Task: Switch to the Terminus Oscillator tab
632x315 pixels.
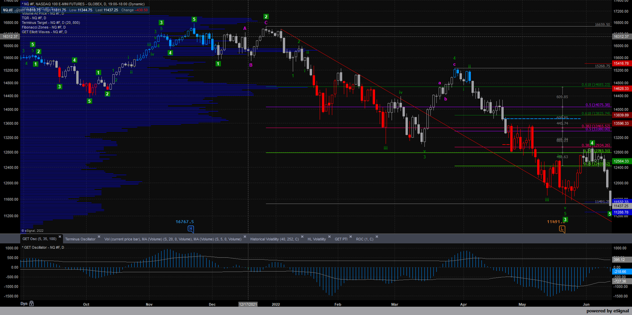Action: (81, 239)
